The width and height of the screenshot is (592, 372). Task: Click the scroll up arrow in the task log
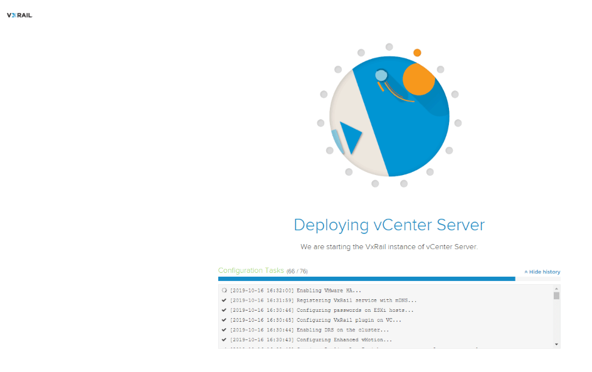point(556,288)
